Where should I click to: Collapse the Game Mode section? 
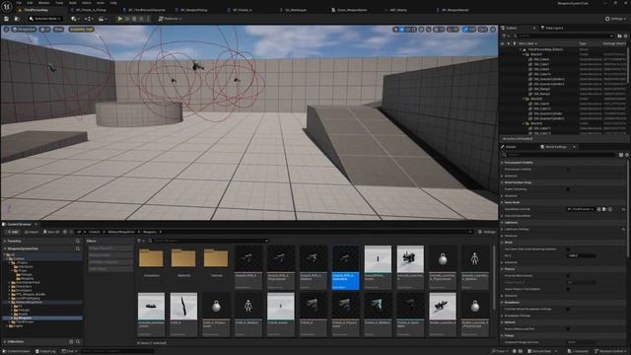pos(502,202)
